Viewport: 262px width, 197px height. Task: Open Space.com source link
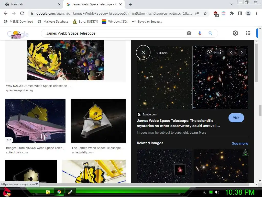pos(147,114)
